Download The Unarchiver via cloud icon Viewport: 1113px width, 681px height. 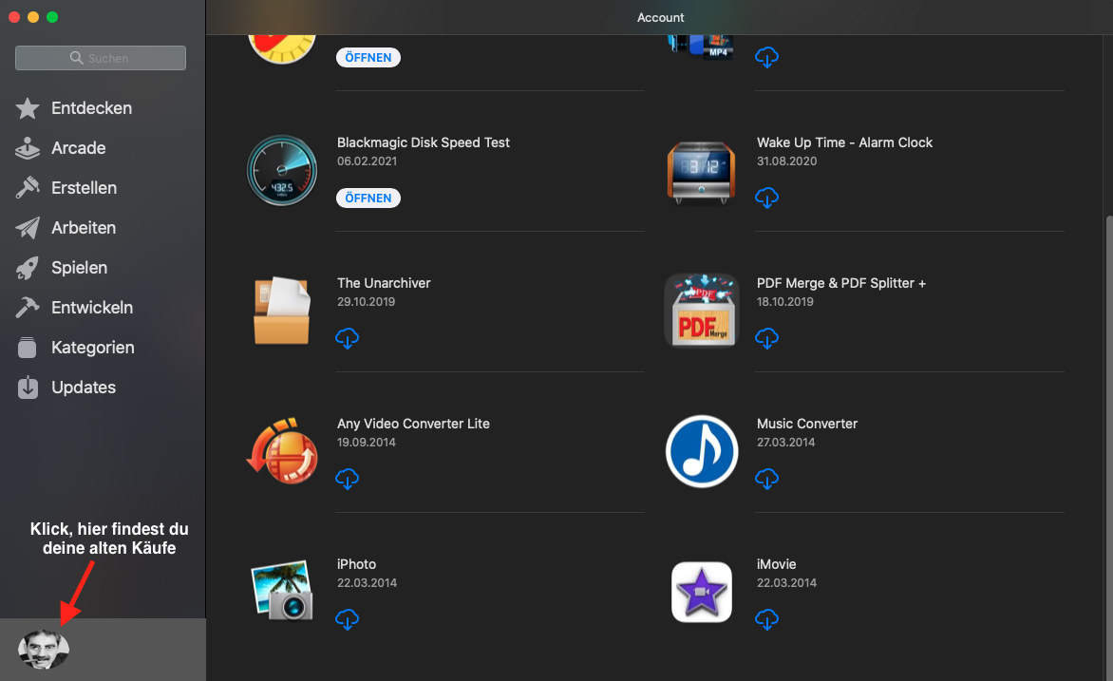point(348,338)
